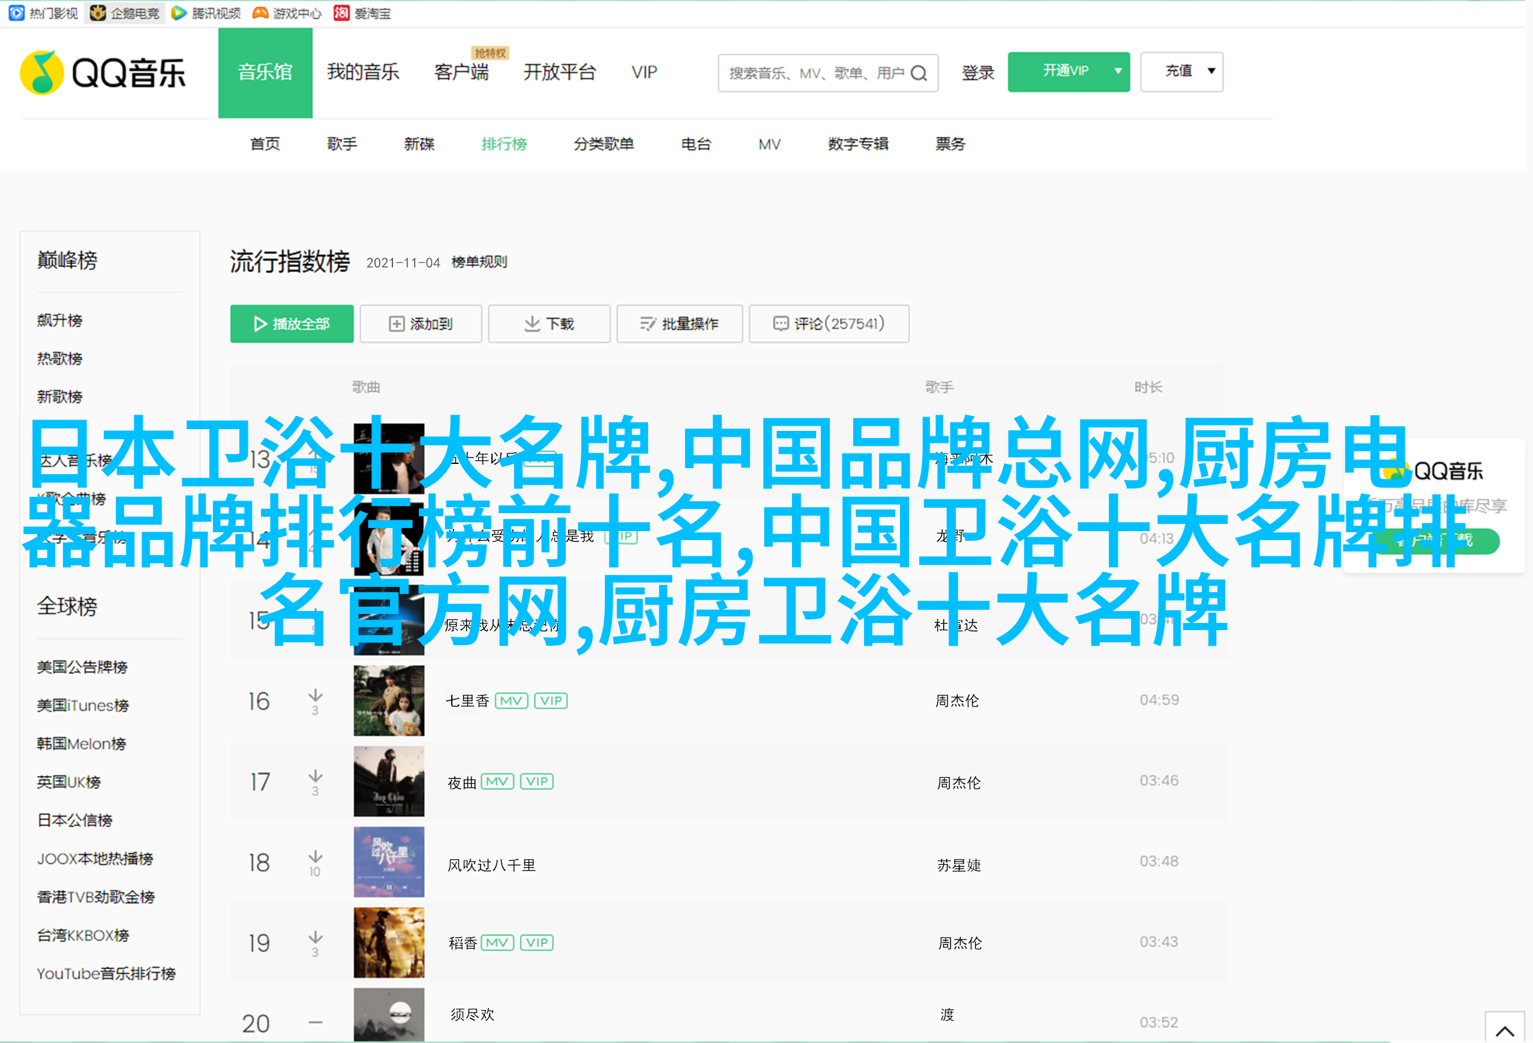Open 榜单规则 link
Viewport: 1533px width, 1043px height.
tap(479, 262)
